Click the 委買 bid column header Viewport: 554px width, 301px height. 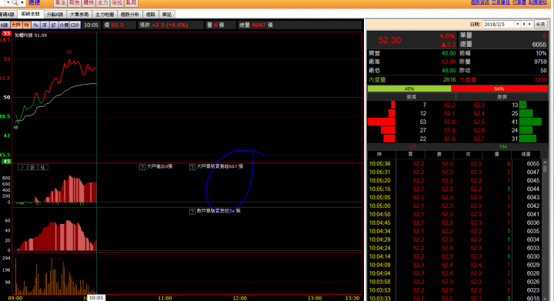click(x=411, y=97)
